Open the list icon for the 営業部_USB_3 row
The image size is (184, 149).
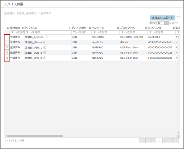(x=7, y=58)
